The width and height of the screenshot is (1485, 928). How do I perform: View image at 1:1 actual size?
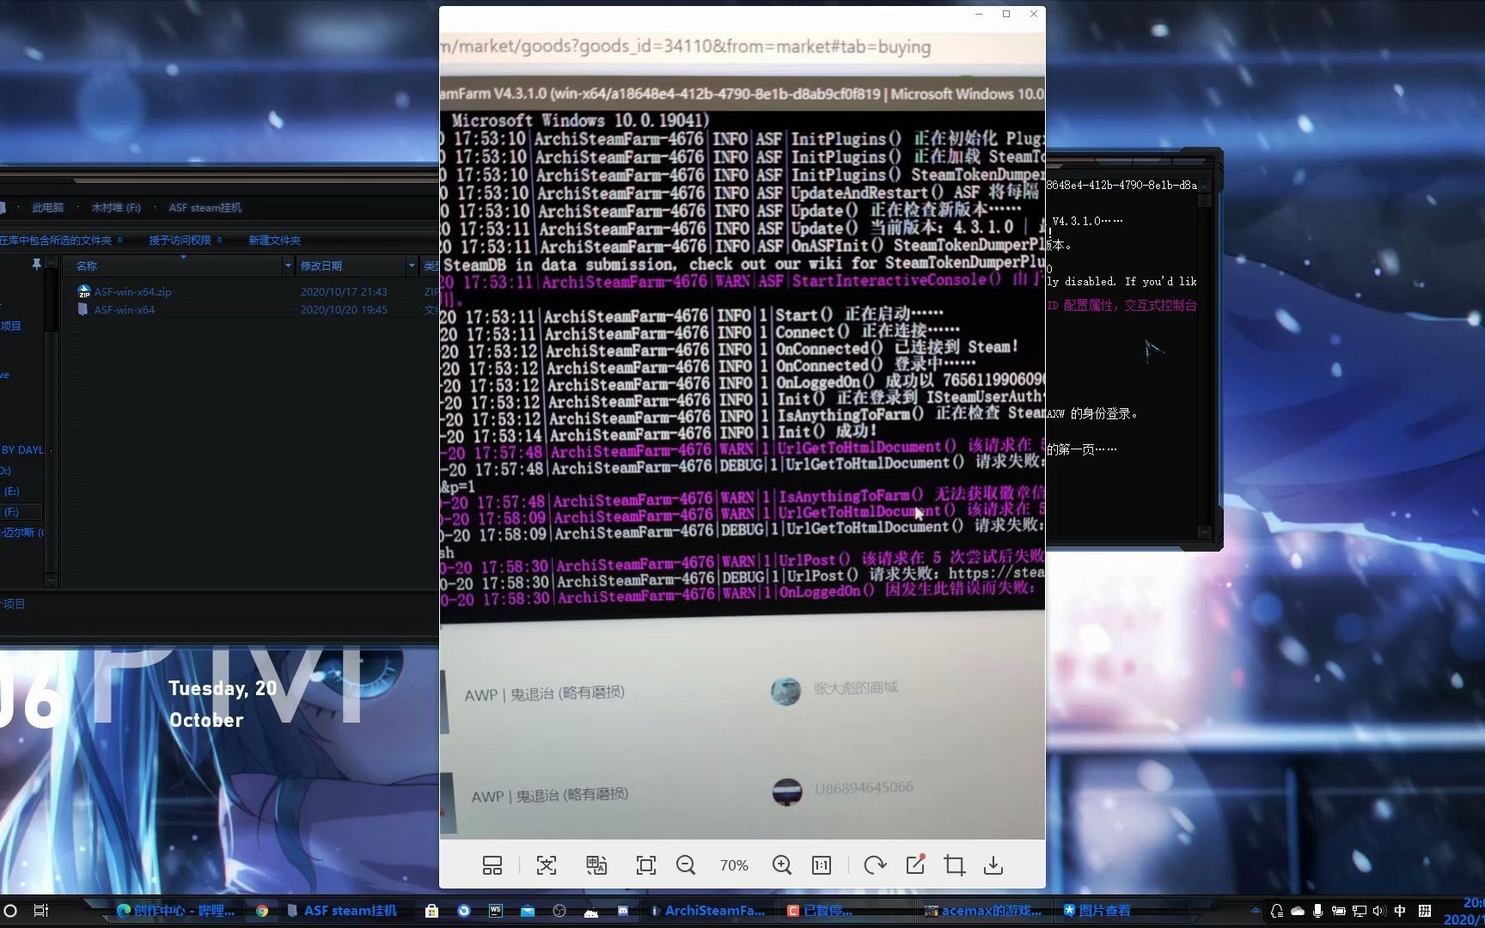pyautogui.click(x=821, y=865)
